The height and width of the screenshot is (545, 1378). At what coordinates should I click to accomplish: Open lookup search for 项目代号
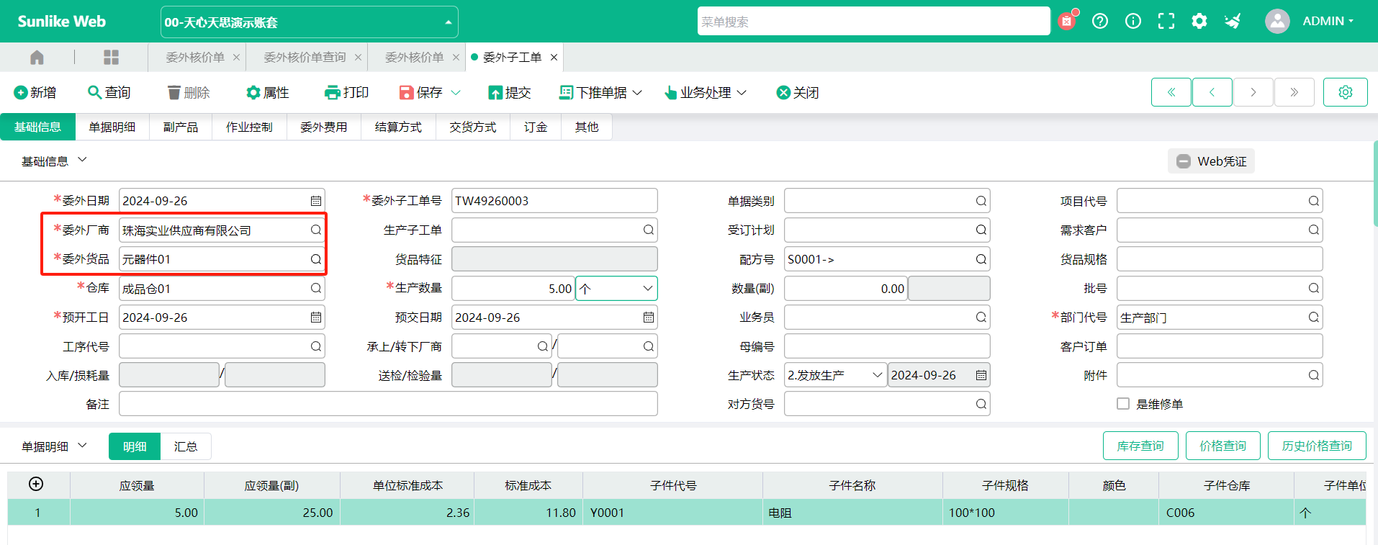point(1313,201)
